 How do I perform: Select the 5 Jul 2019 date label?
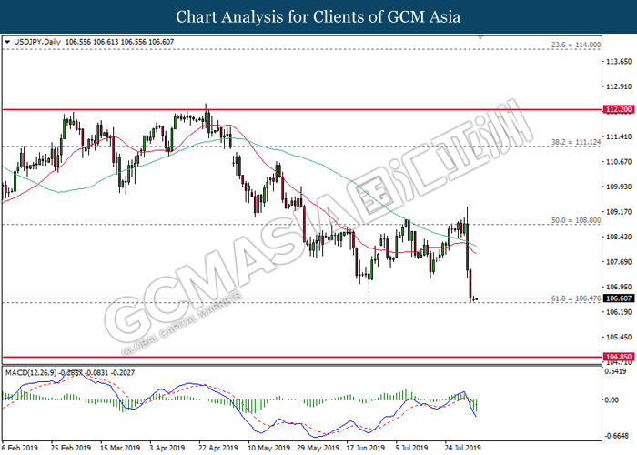(411, 448)
